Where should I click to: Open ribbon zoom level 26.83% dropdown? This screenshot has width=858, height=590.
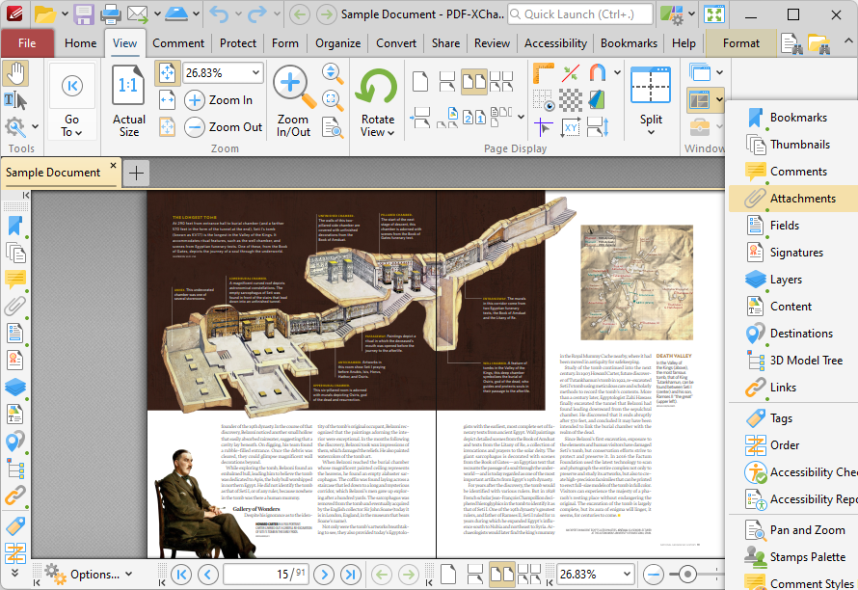click(x=255, y=73)
